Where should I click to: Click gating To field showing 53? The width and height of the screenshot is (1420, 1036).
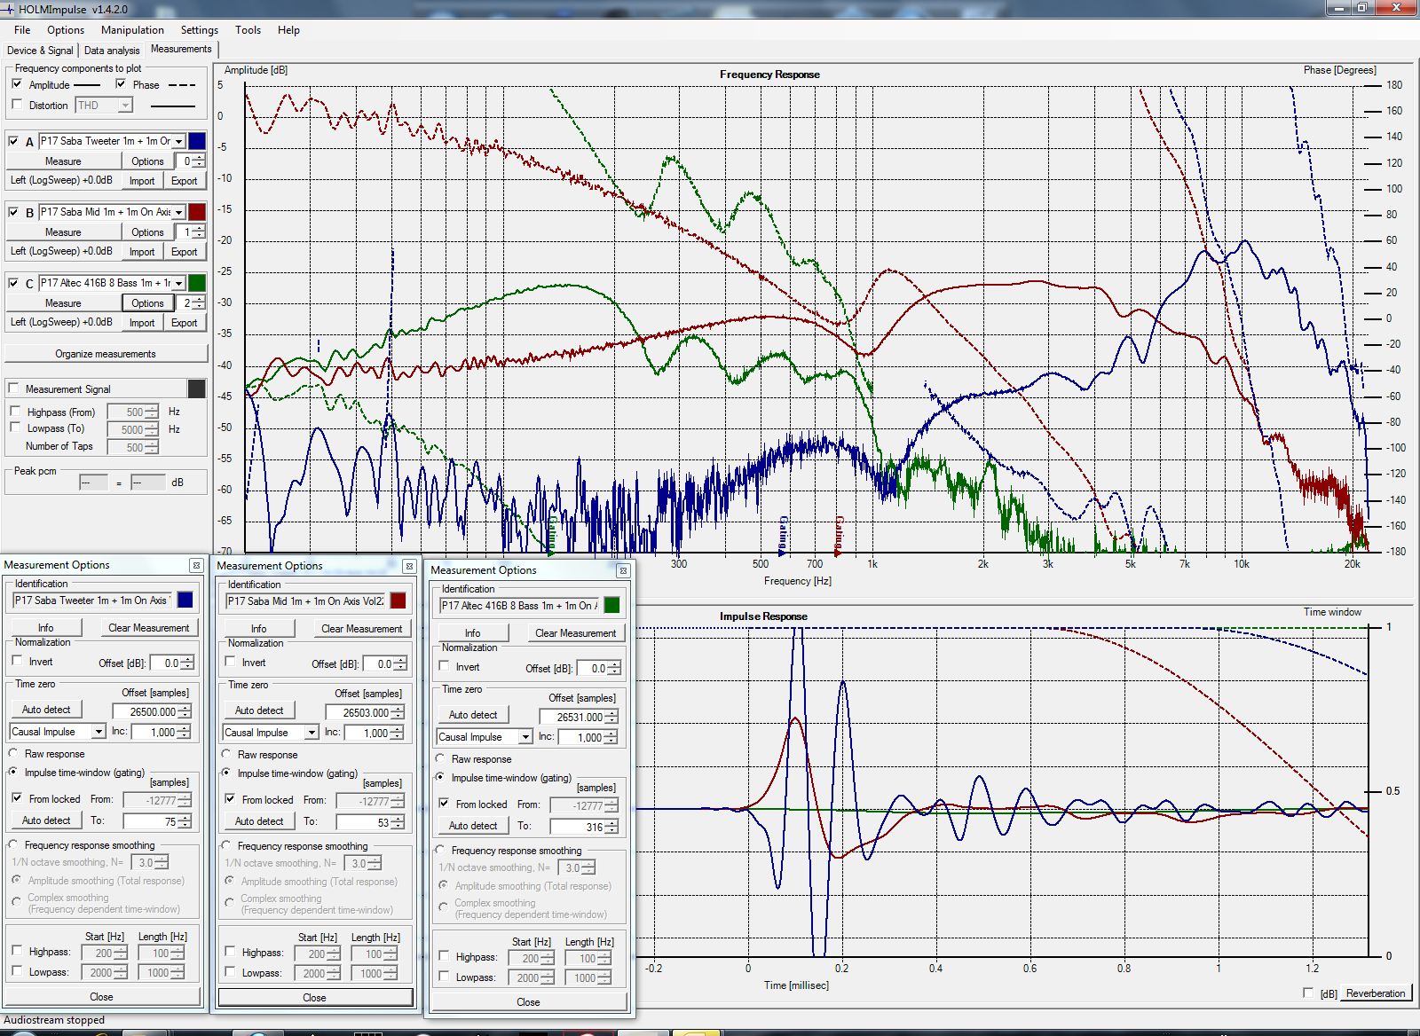(x=363, y=822)
